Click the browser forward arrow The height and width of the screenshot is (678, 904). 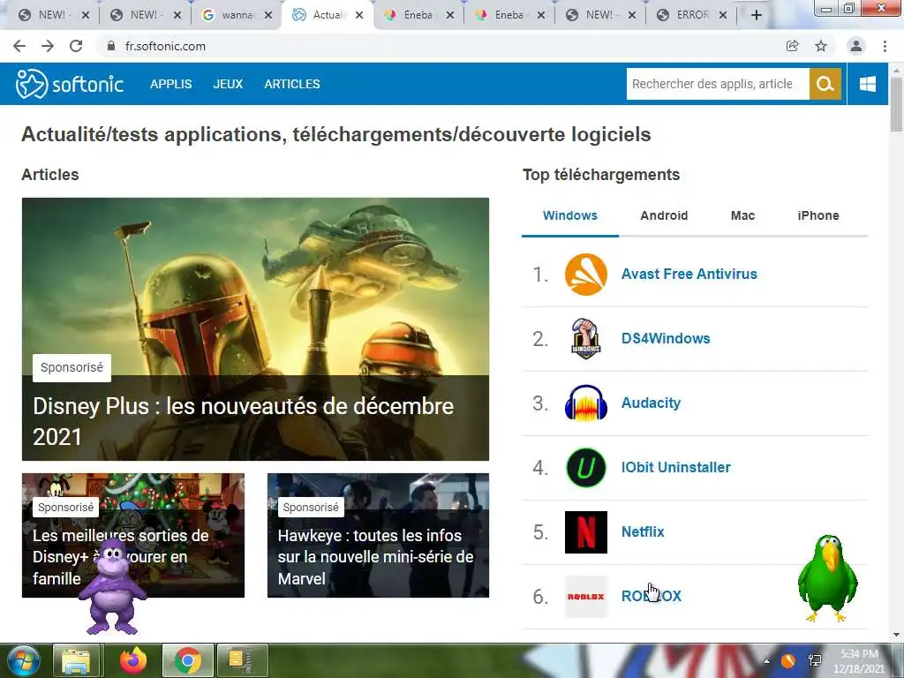click(x=48, y=46)
